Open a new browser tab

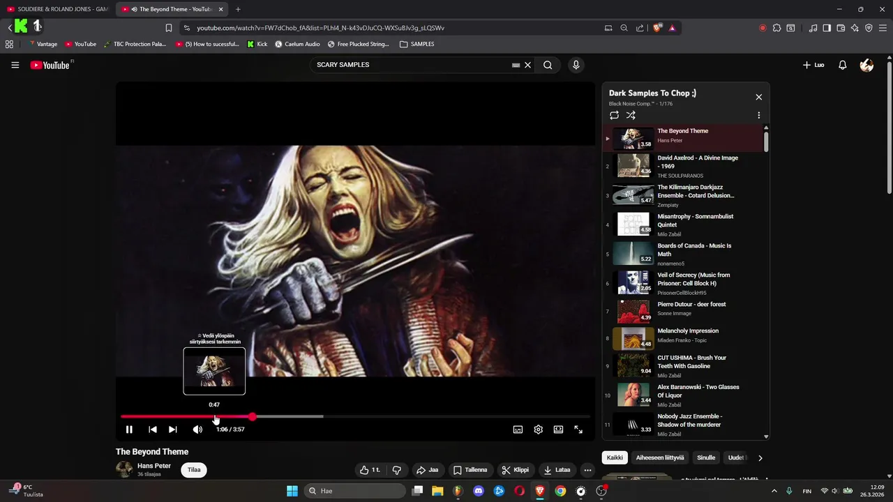pyautogui.click(x=238, y=9)
